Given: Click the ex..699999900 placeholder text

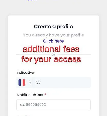Looking at the screenshot, I should click(33, 105).
